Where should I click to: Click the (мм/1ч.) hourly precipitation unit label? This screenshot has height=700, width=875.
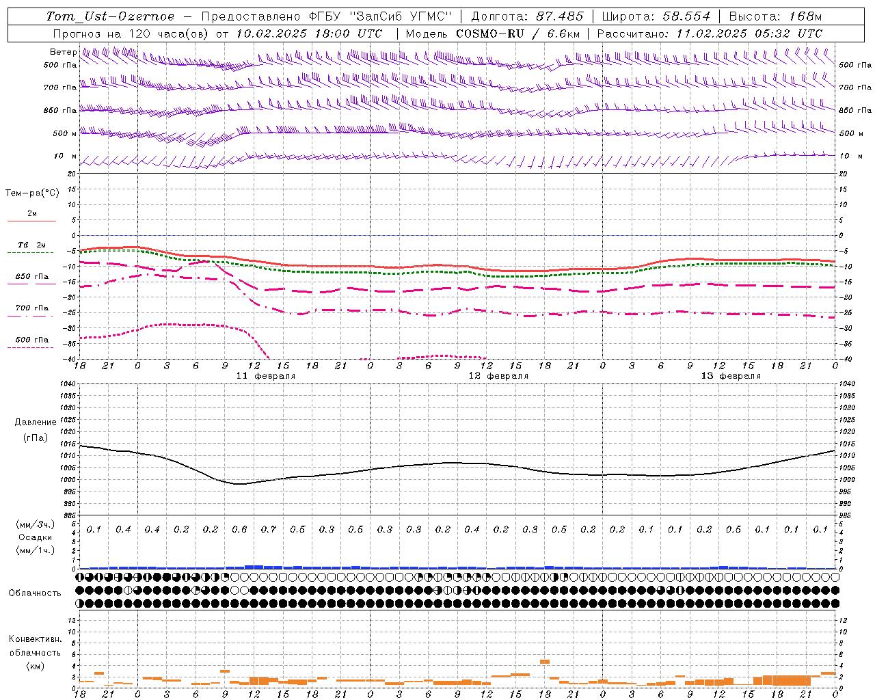36,550
